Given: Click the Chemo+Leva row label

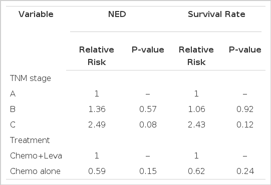Looking at the screenshot, I should [x=36, y=155].
